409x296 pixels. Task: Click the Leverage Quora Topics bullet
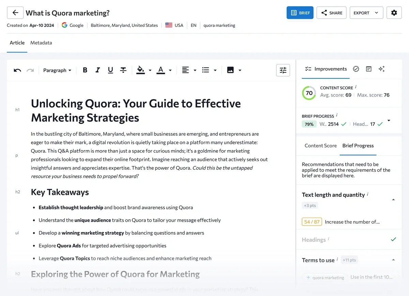(125, 258)
